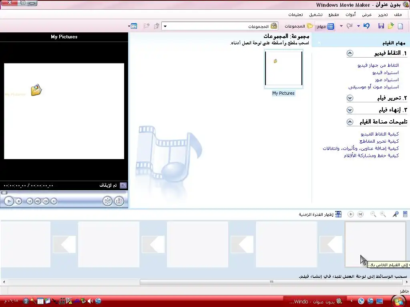Open the undo history dropdown arrow

pos(358,26)
